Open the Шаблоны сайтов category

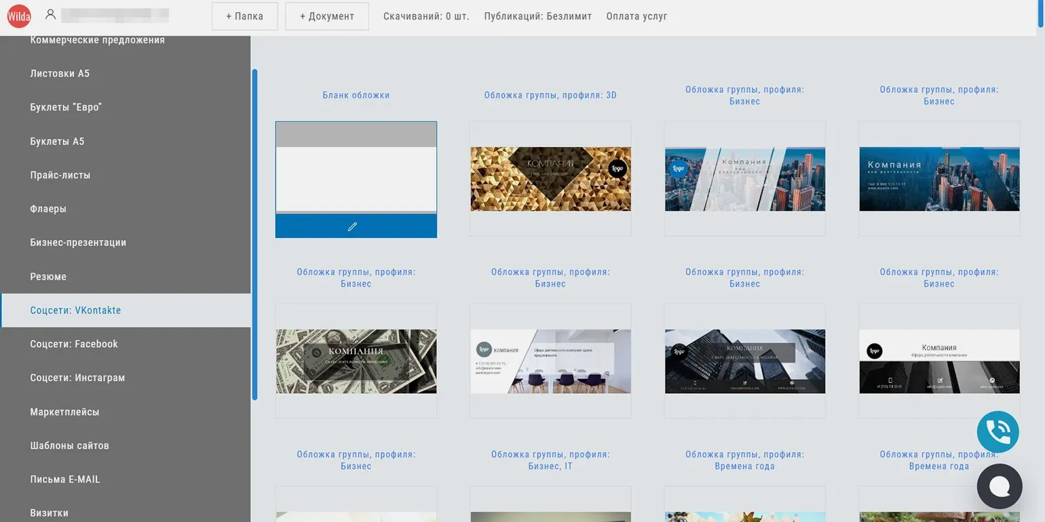click(69, 445)
